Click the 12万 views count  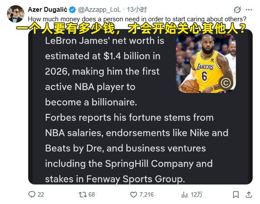point(197,194)
